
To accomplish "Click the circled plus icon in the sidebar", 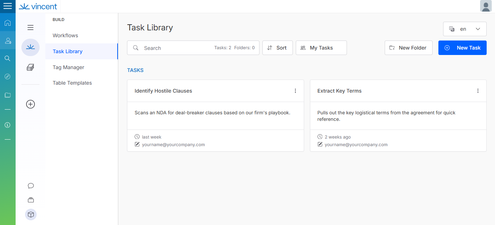I will tap(30, 104).
